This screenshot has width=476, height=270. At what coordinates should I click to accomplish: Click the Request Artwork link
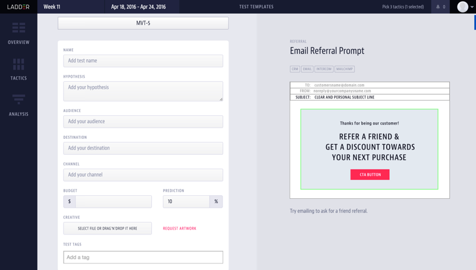[x=180, y=228]
